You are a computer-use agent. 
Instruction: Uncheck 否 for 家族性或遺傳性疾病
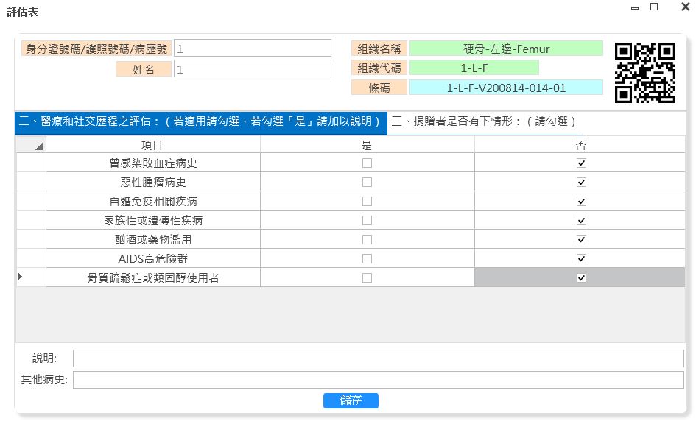click(581, 221)
